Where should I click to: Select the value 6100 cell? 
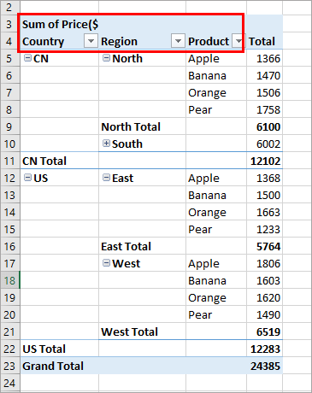pos(264,126)
